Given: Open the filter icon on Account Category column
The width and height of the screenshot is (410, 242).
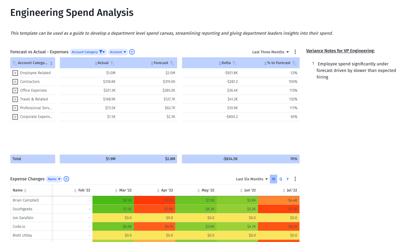Looking at the screenshot, I should [x=14, y=63].
